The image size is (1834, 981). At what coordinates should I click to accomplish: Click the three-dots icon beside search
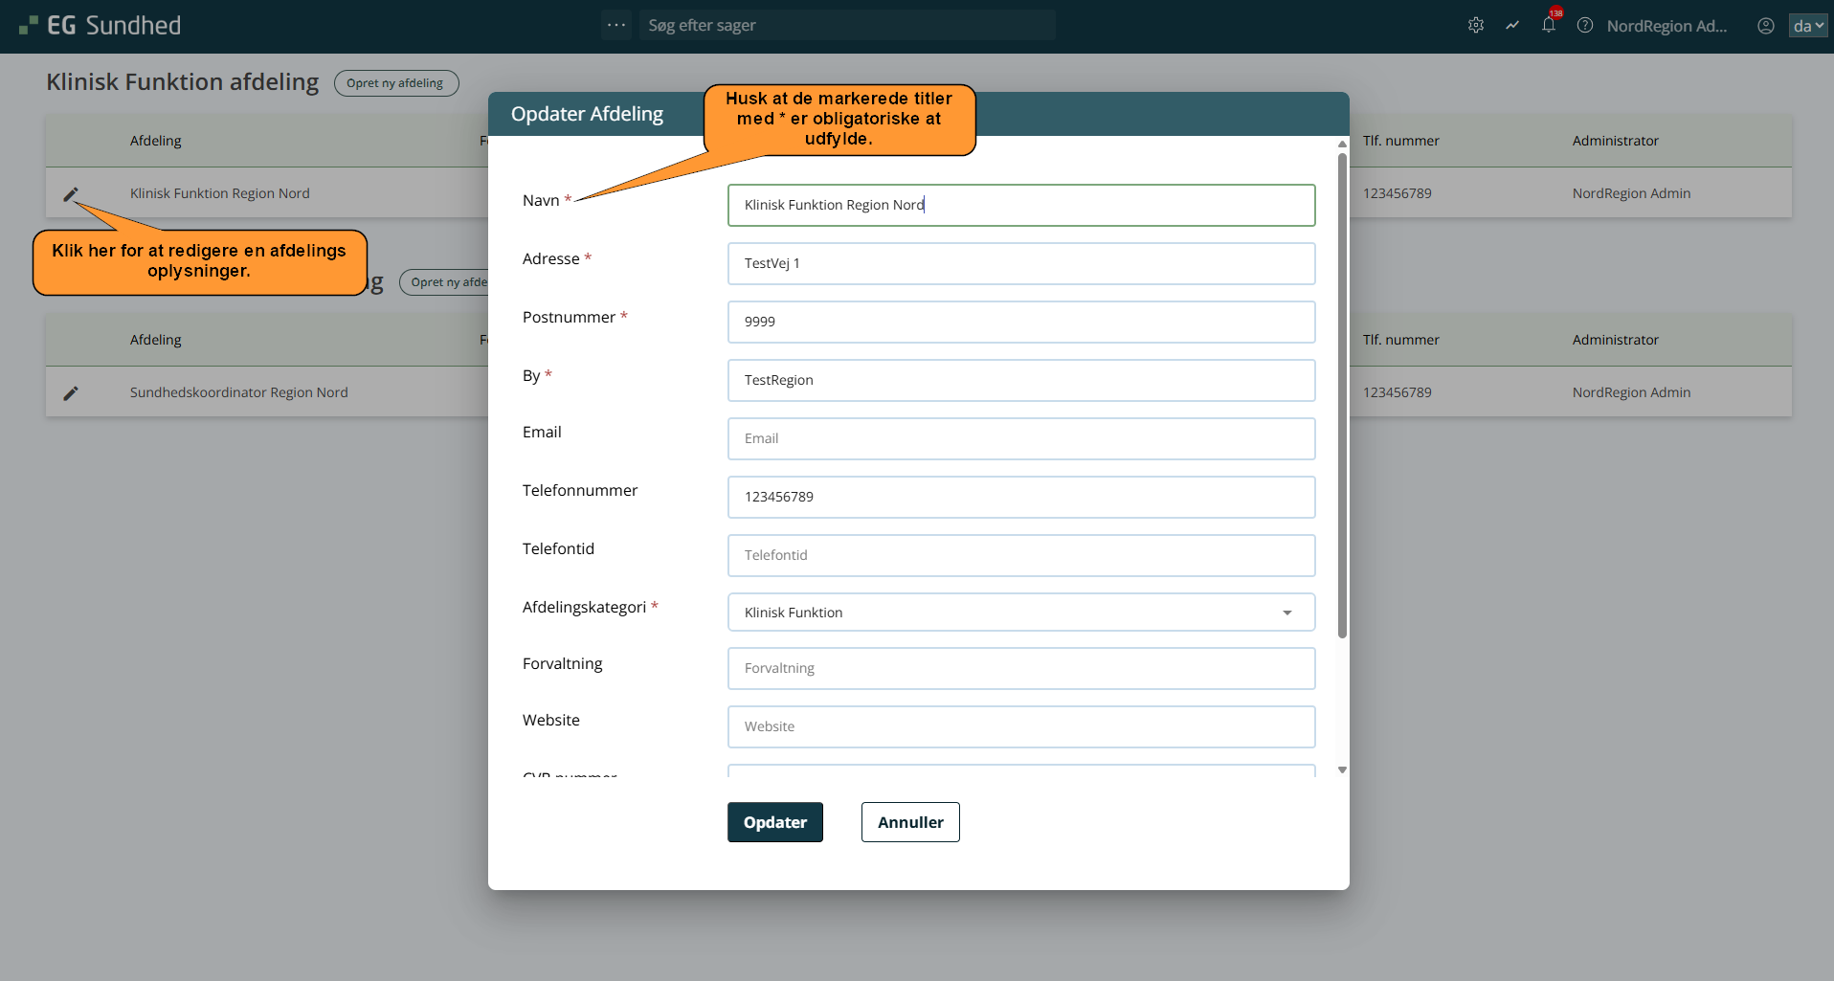coord(616,25)
